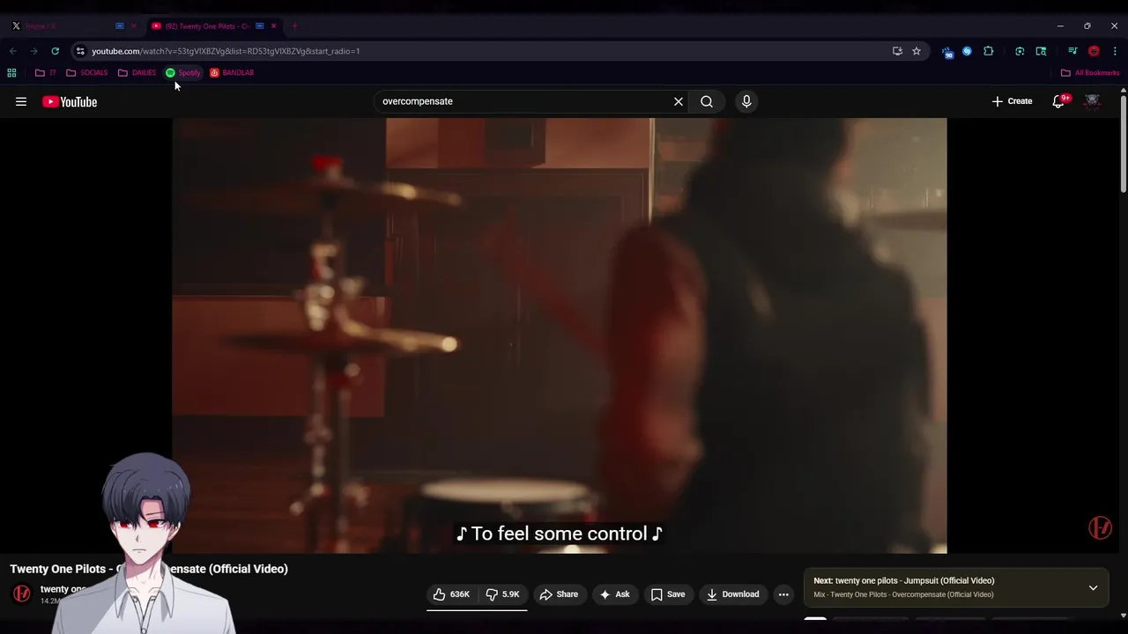Open the Create menu
The width and height of the screenshot is (1128, 634).
coord(1012,101)
